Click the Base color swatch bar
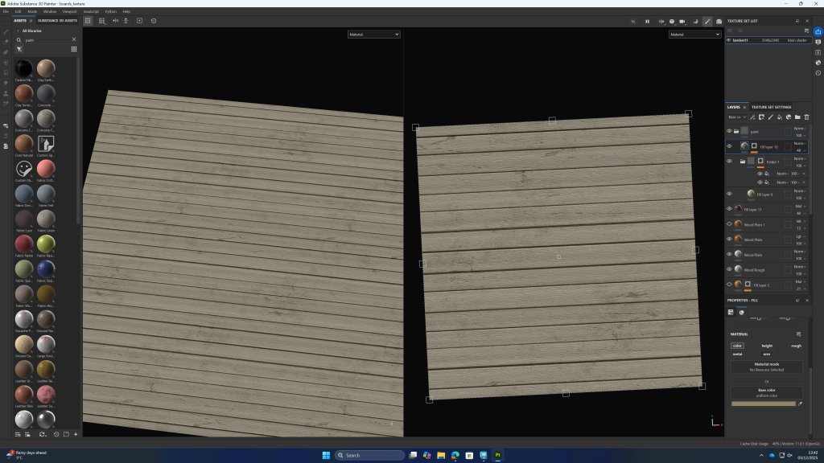824x463 pixels. pyautogui.click(x=763, y=404)
